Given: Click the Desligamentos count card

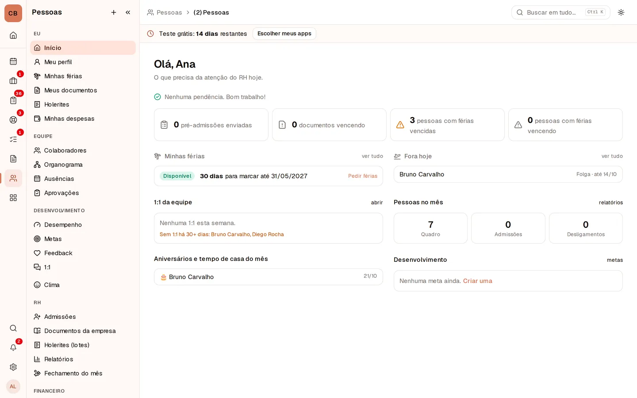Looking at the screenshot, I should click(586, 228).
